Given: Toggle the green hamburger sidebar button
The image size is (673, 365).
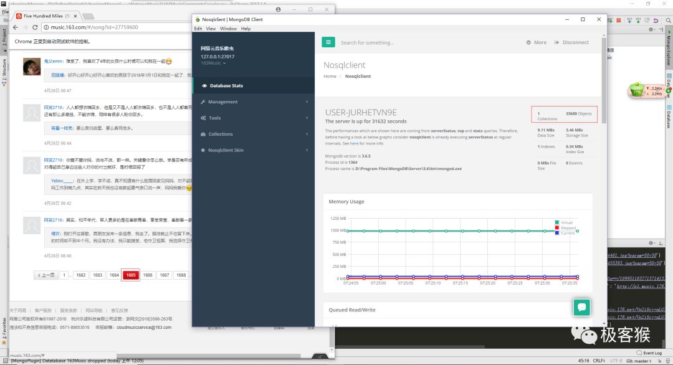Looking at the screenshot, I should click(328, 42).
